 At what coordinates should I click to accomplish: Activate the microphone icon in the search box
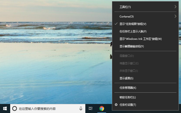(x=81, y=108)
